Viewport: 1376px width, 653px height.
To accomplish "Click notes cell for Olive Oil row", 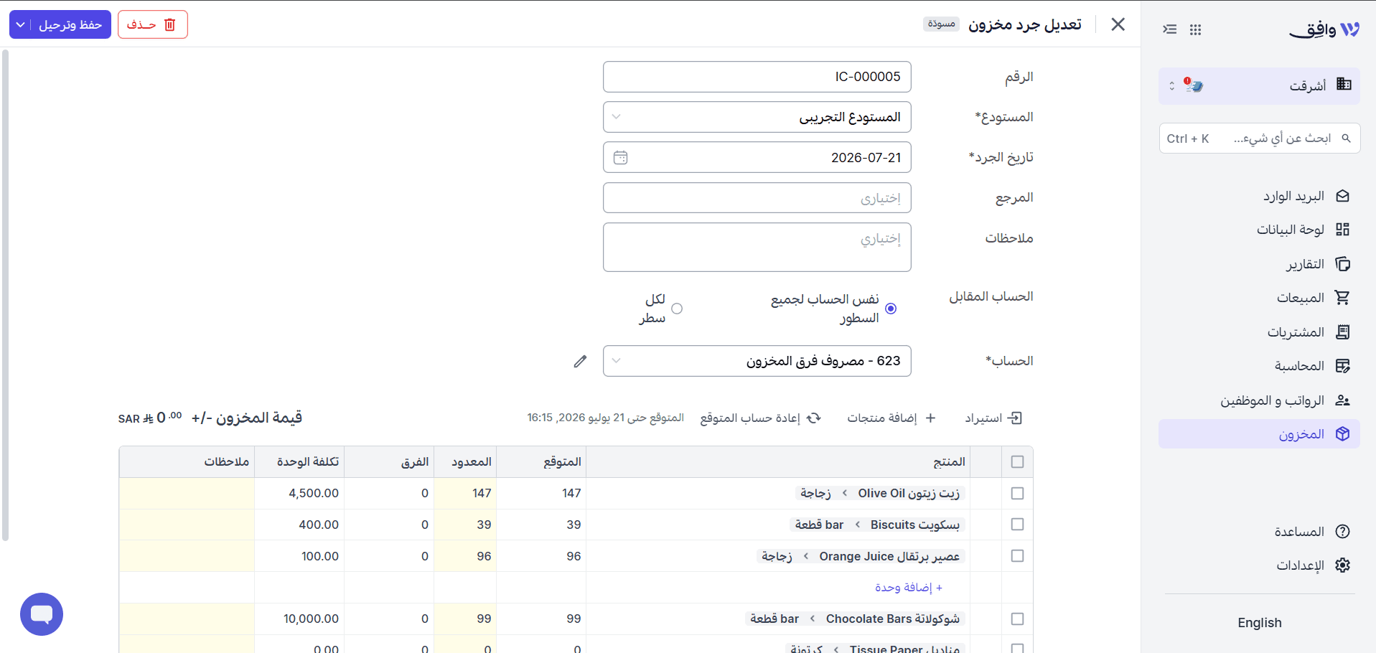I will pyautogui.click(x=187, y=494).
